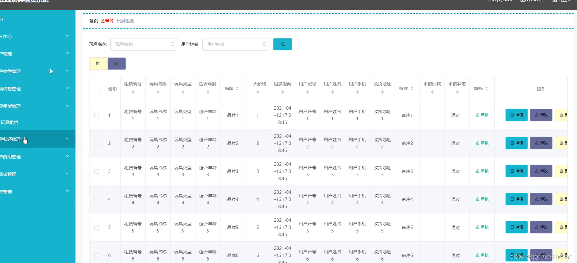Expand the 玩具类型管理 sidebar chevron
This screenshot has width=577, height=263.
click(x=67, y=71)
